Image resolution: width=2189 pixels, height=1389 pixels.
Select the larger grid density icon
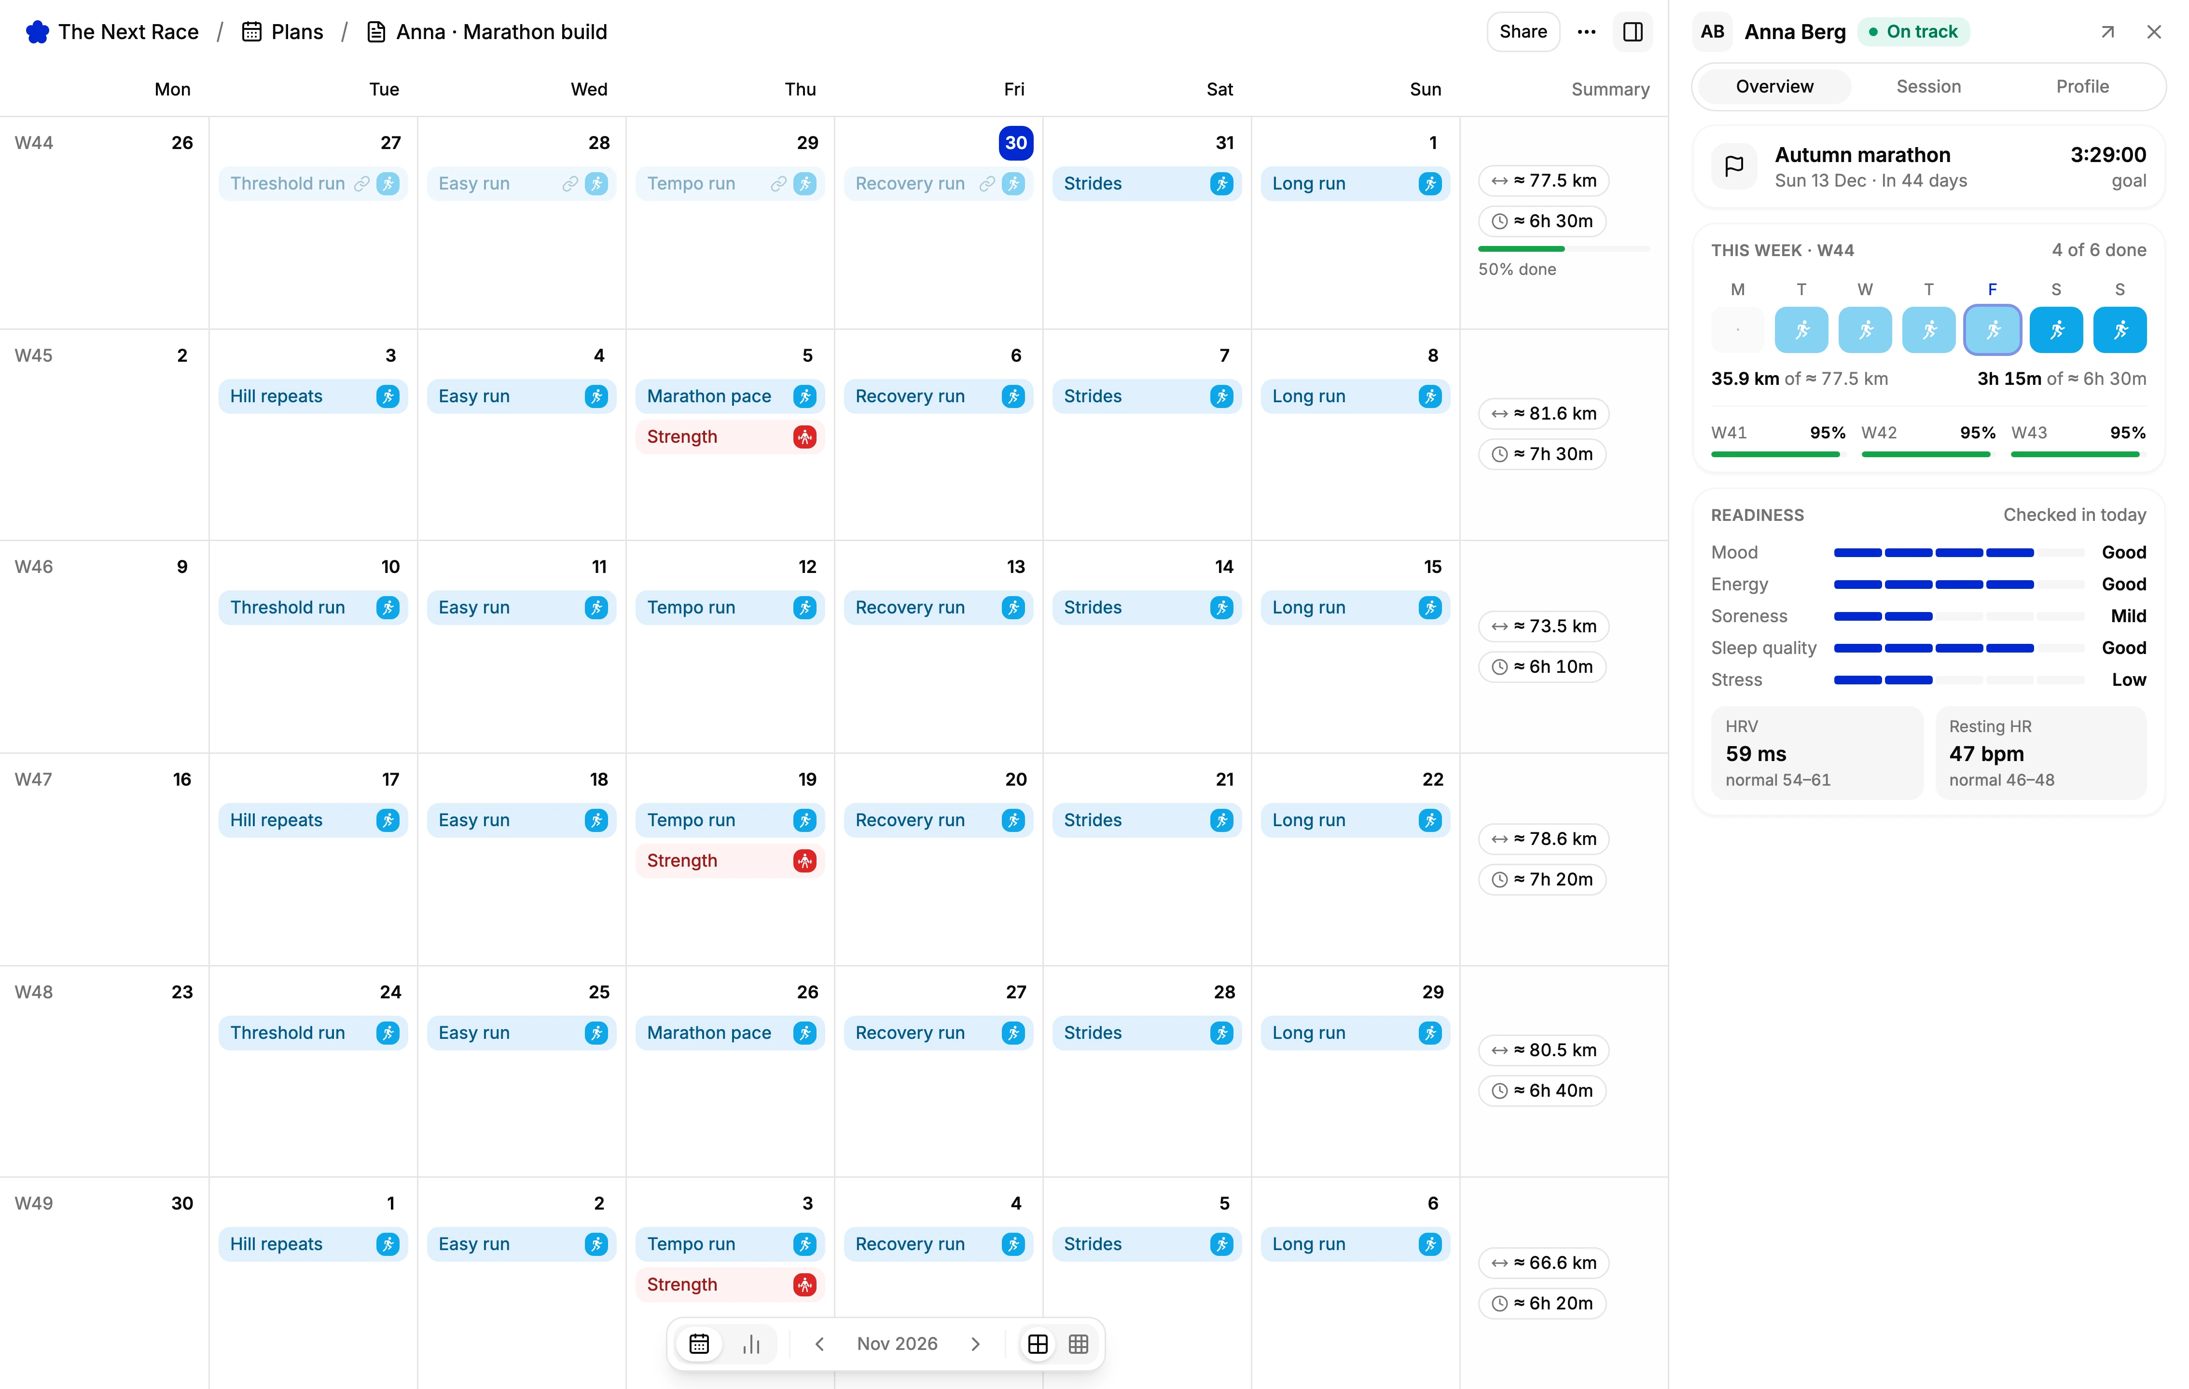click(1037, 1344)
